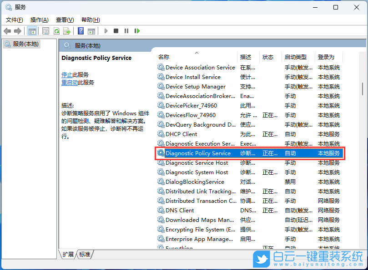Viewport: 368px width, 270px height.
Task: Resume the service with the resume icon
Action: coord(137,30)
